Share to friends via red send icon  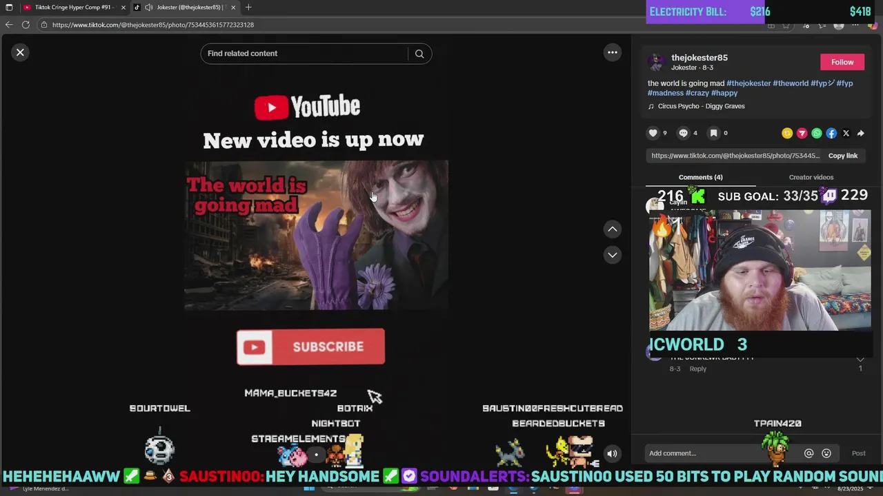click(802, 133)
